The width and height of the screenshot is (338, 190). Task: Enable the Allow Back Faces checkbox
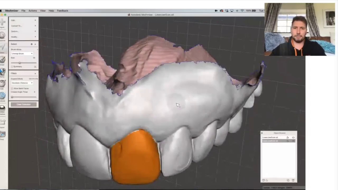pyautogui.click(x=12, y=88)
